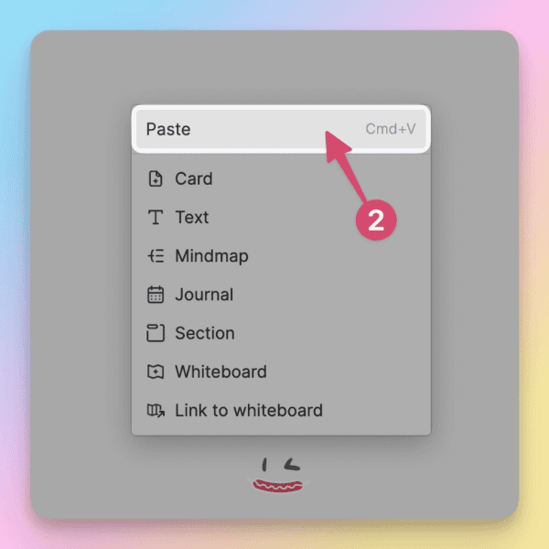The width and height of the screenshot is (549, 549).
Task: Choose the Whiteboard option label
Action: click(221, 371)
